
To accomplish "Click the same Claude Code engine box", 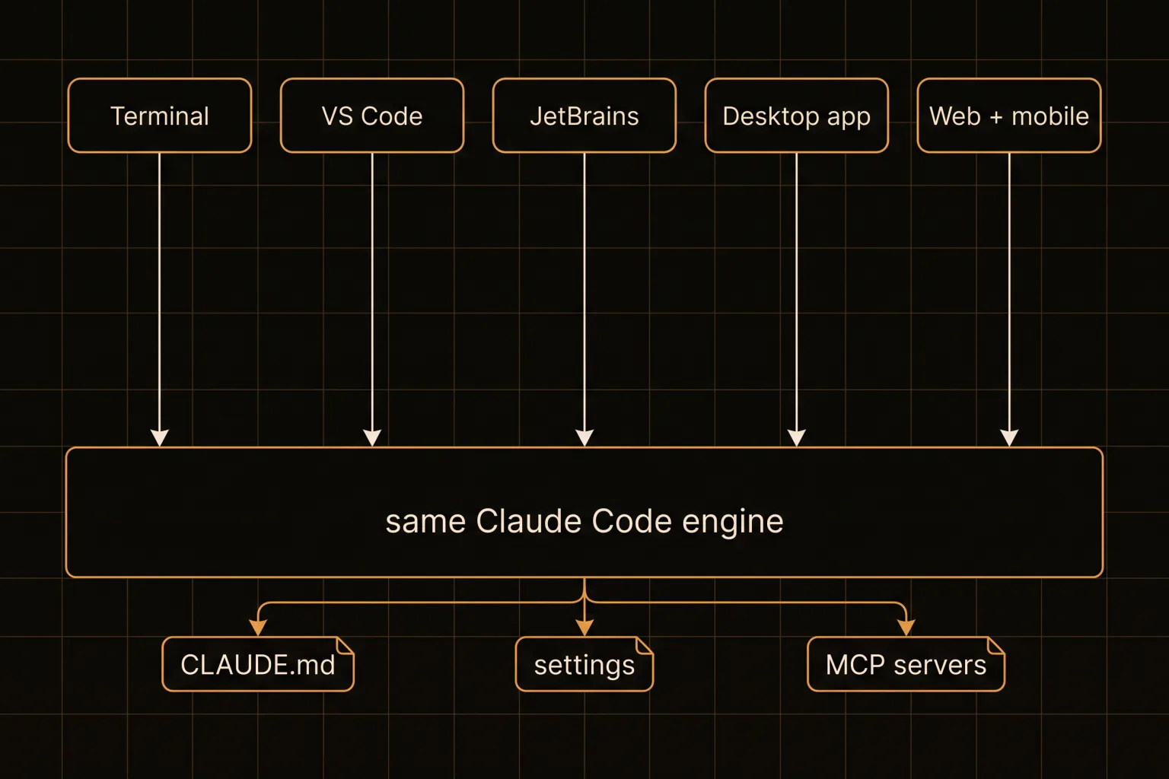I will click(x=584, y=512).
